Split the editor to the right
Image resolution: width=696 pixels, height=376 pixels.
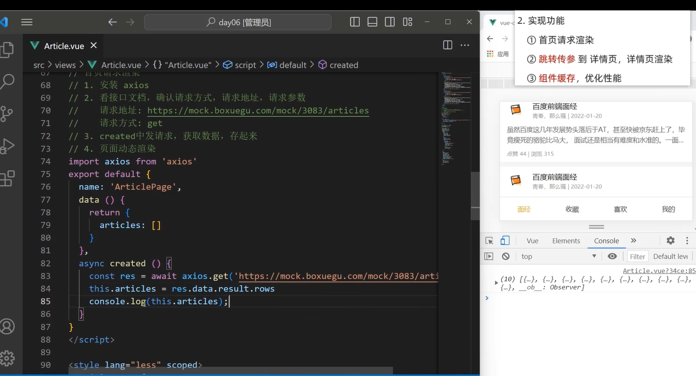click(447, 45)
